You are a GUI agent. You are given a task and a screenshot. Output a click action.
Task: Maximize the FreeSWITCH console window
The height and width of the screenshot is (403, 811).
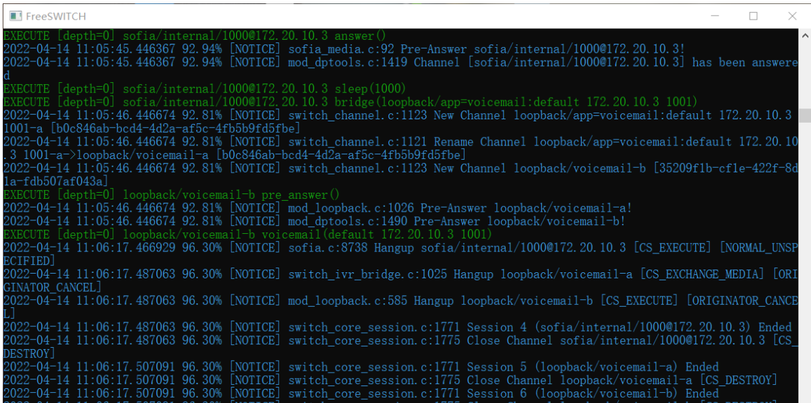click(754, 15)
